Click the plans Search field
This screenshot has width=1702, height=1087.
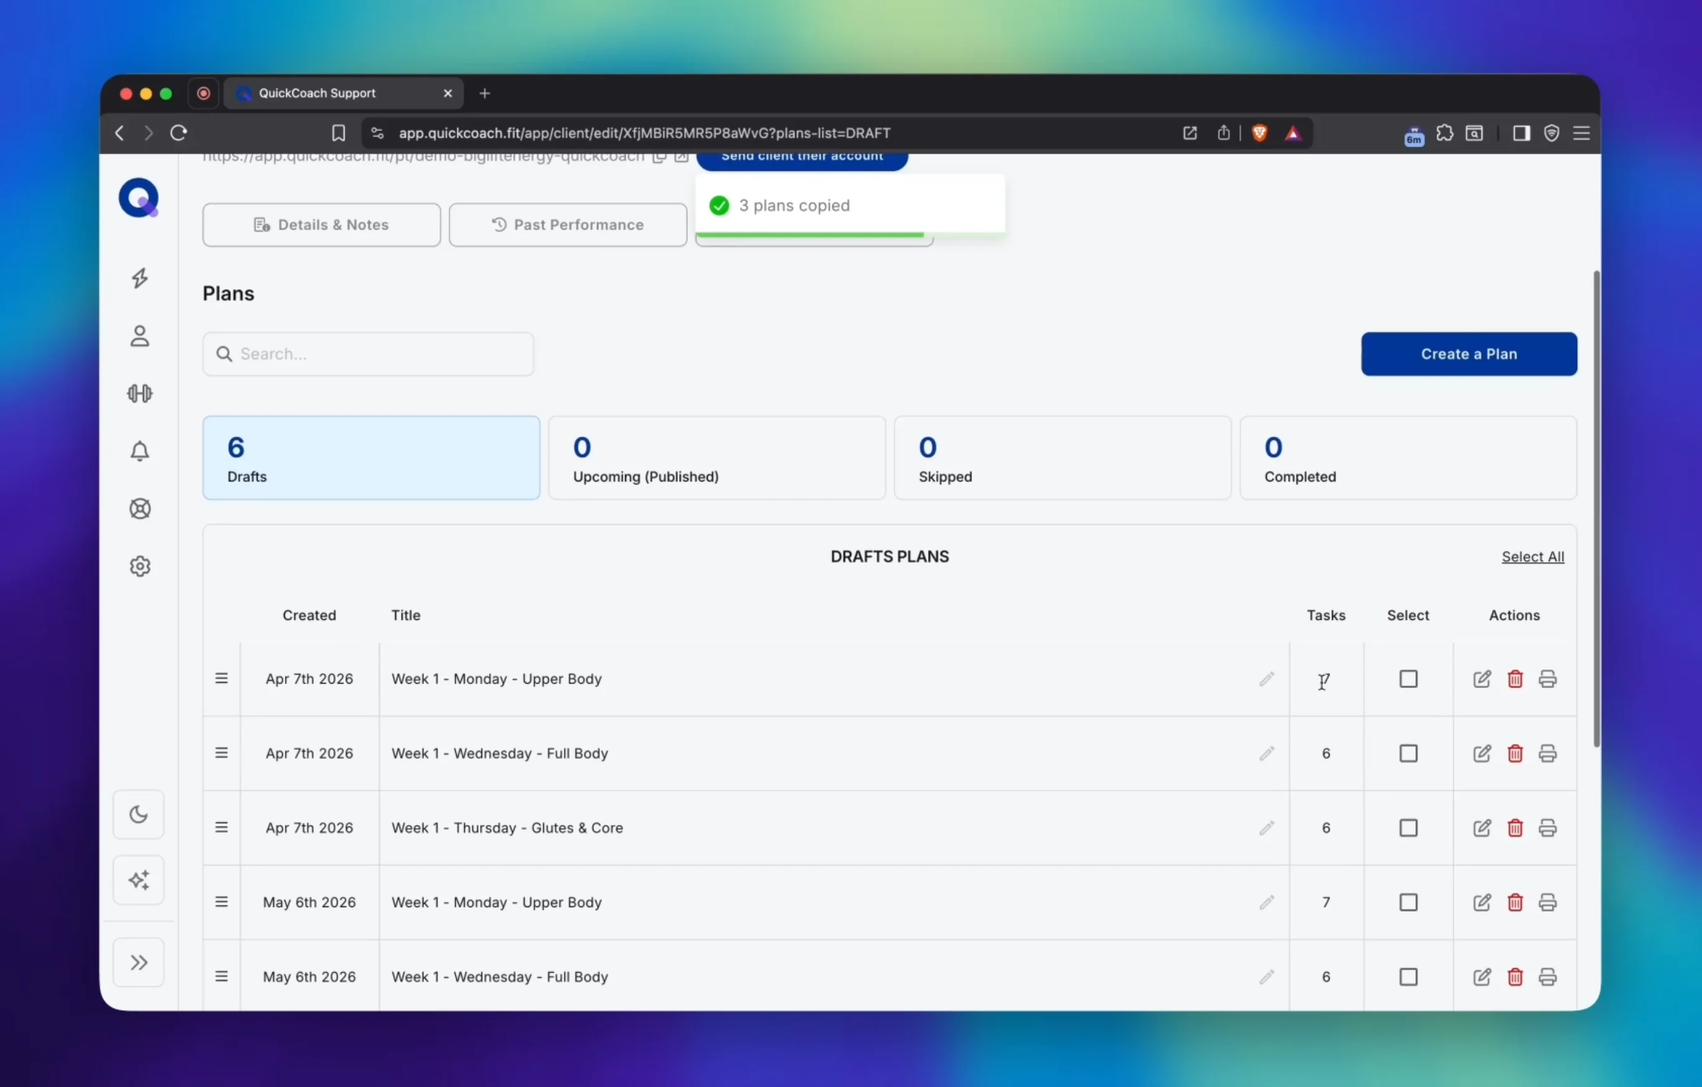click(x=368, y=354)
